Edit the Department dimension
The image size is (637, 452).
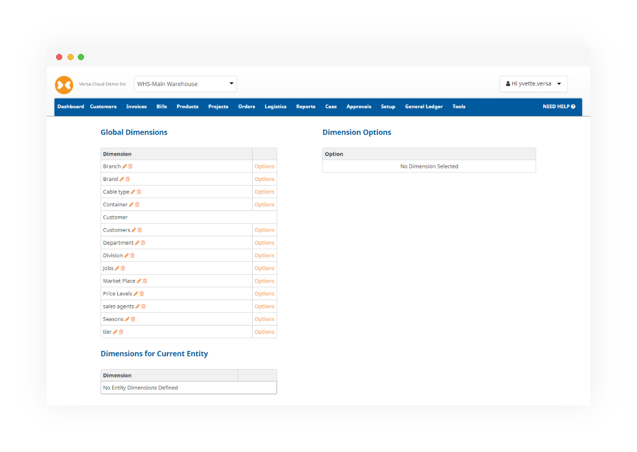click(x=137, y=243)
